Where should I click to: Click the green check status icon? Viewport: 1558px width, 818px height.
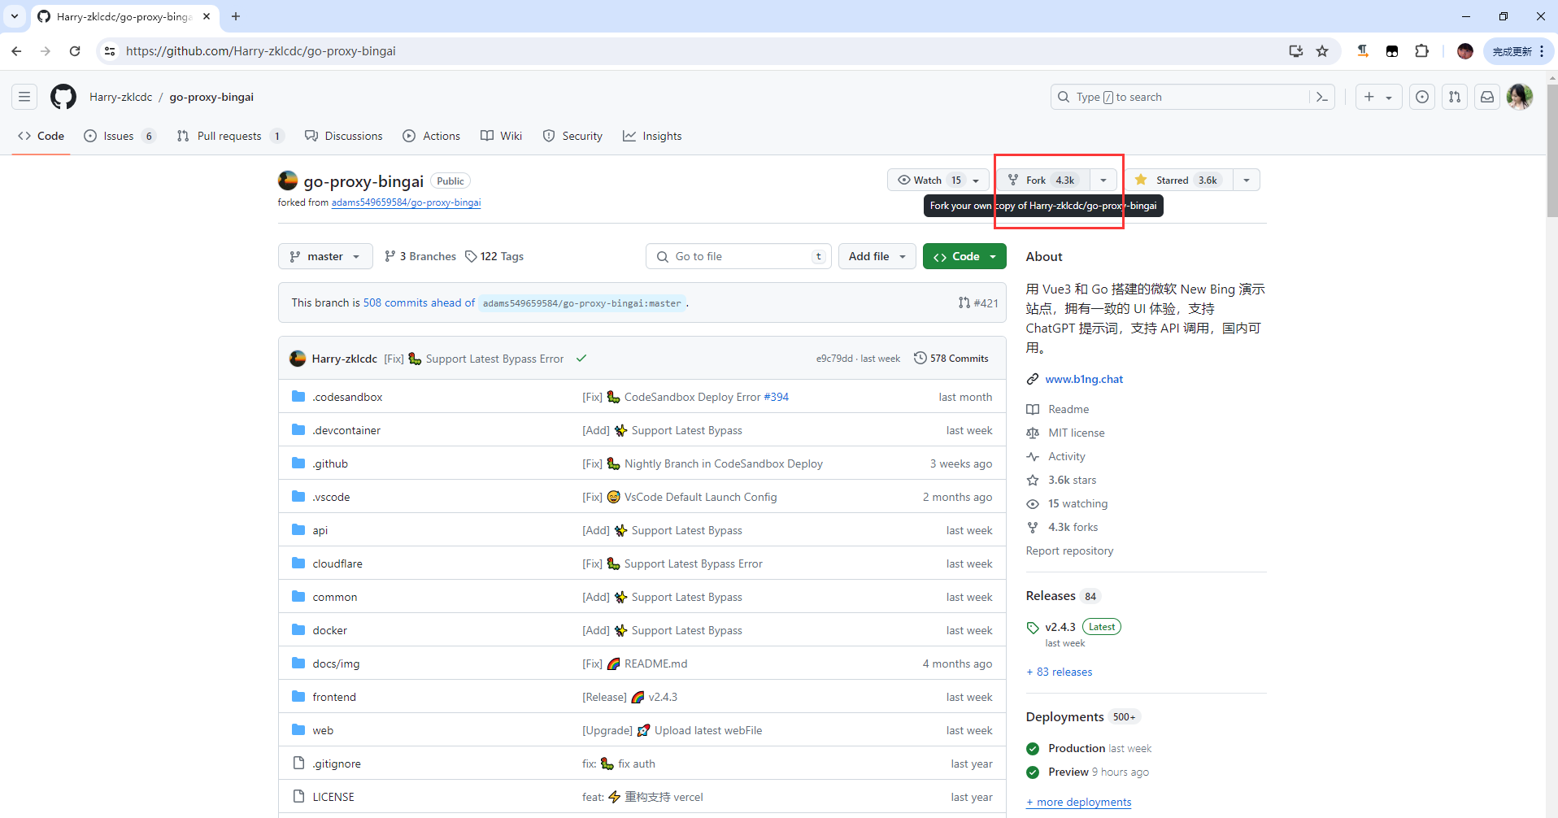[581, 359]
